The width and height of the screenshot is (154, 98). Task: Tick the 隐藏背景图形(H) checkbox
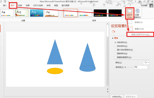115,57
